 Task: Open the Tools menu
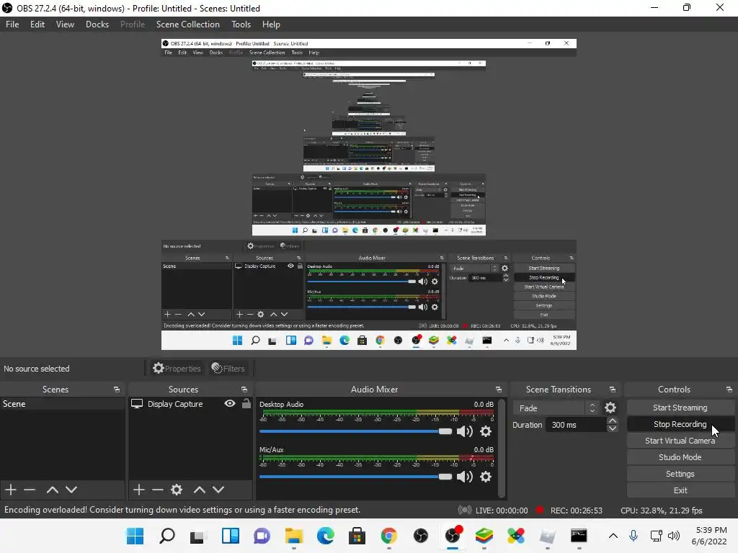click(x=241, y=24)
